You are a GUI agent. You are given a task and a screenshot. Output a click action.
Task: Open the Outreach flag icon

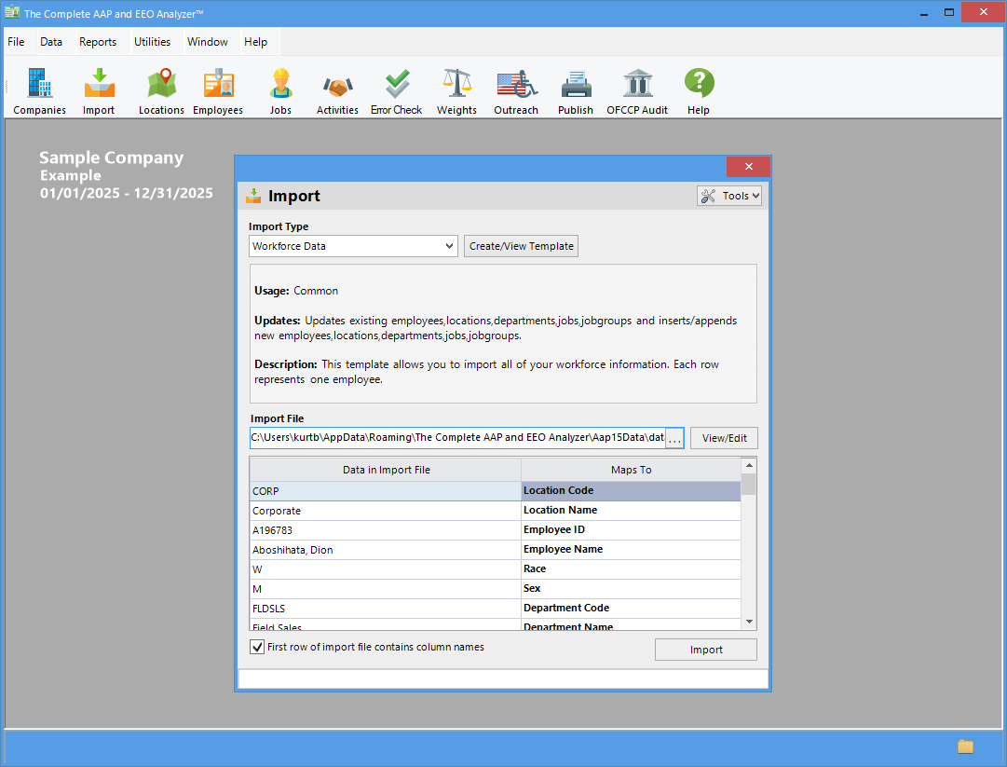516,91
